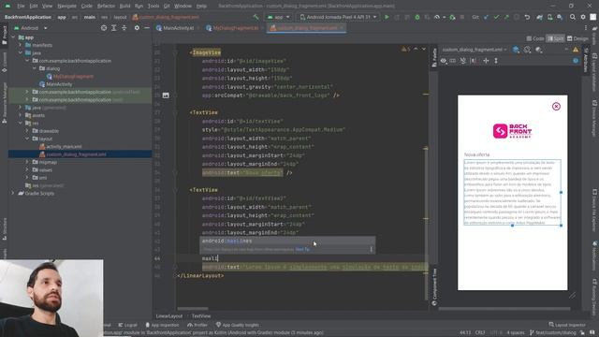Open Search Everywhere magnifier icon

click(x=573, y=17)
